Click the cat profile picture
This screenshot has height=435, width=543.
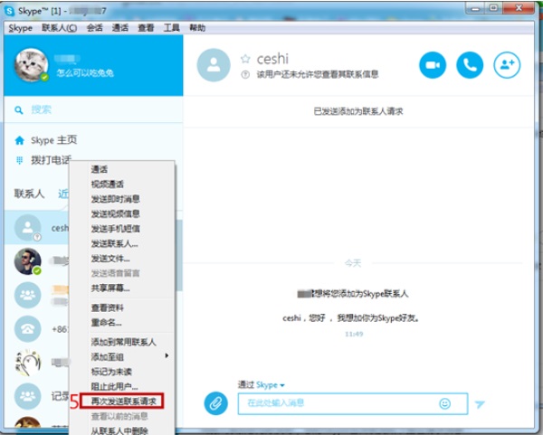coord(31,65)
